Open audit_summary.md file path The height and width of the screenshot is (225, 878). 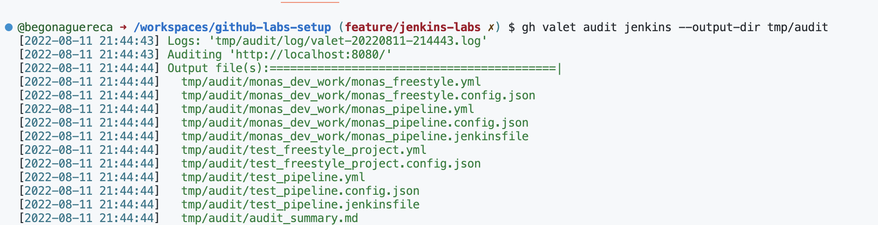coord(270,218)
